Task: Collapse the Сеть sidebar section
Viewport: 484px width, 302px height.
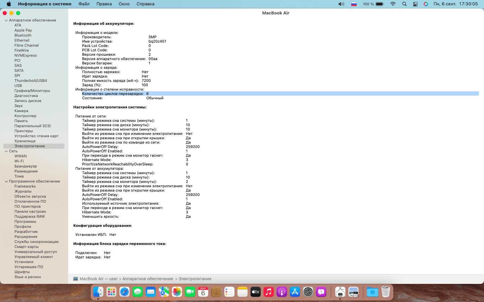Action: point(6,151)
